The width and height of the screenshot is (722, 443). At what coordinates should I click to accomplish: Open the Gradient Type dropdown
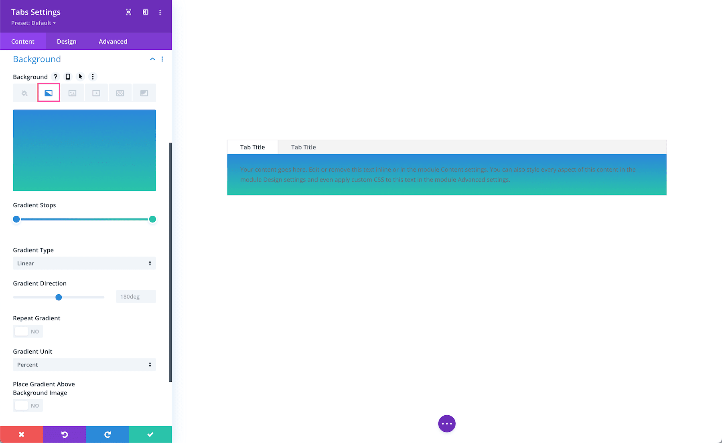click(84, 263)
